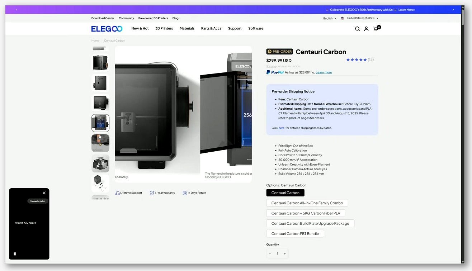
Task: Open the account profile icon
Action: (366, 29)
